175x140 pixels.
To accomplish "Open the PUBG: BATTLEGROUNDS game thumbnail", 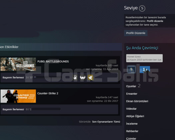I will [x=18, y=64].
